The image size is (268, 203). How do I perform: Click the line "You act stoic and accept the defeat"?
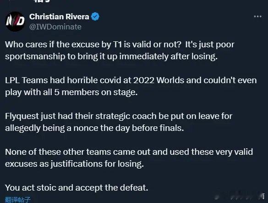click(77, 188)
